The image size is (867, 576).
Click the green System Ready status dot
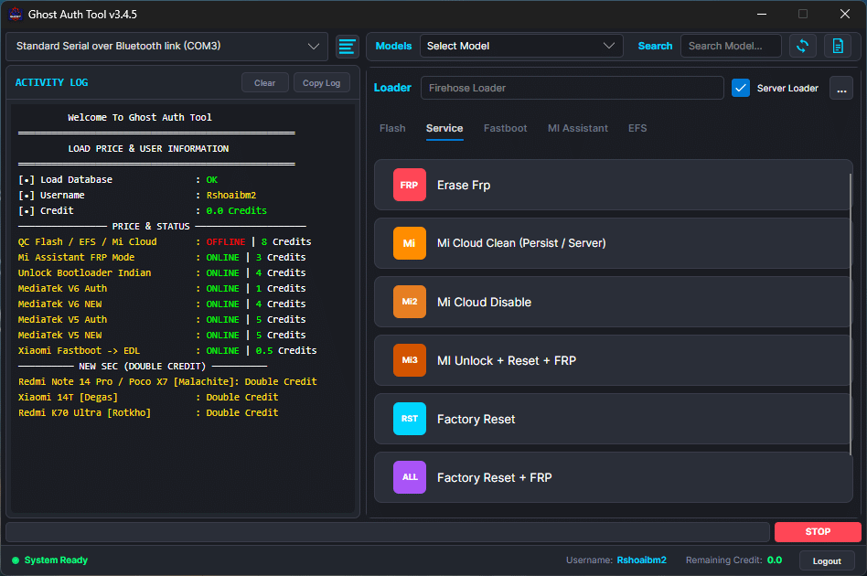click(16, 560)
